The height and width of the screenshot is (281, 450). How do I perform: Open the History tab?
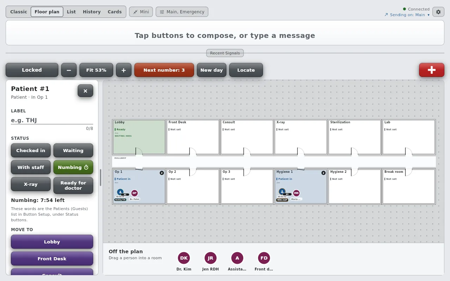(92, 12)
